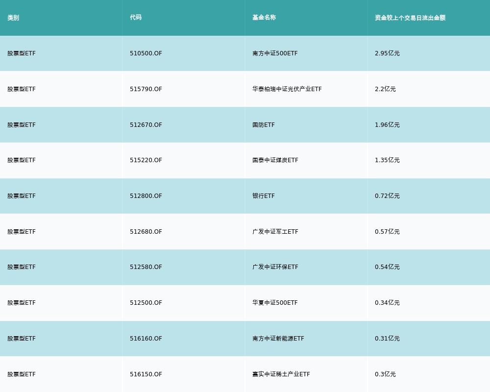Screen dimensions: 490x392
Task: Select code 512800.OF
Action: [146, 196]
